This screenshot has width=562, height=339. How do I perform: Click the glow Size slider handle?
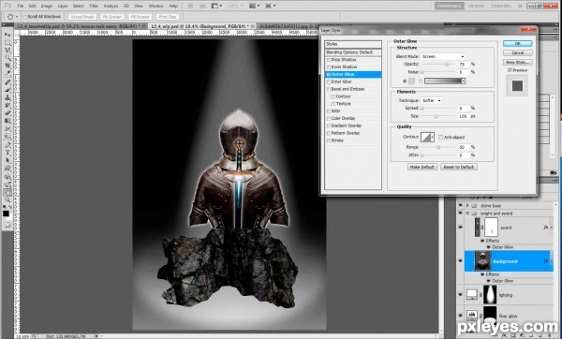[436, 116]
